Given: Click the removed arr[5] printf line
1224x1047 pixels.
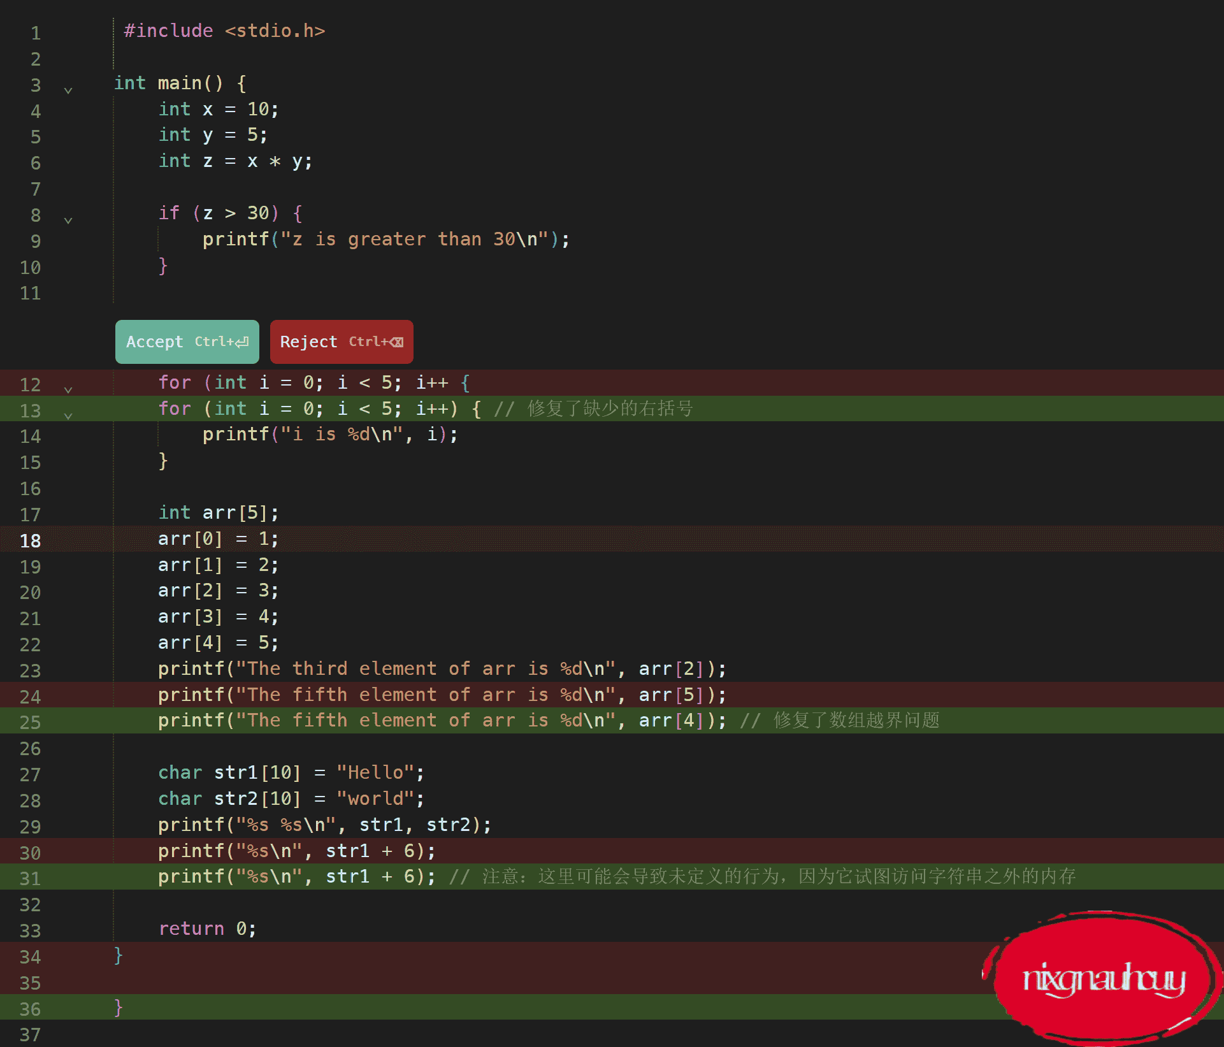Looking at the screenshot, I should pyautogui.click(x=442, y=695).
